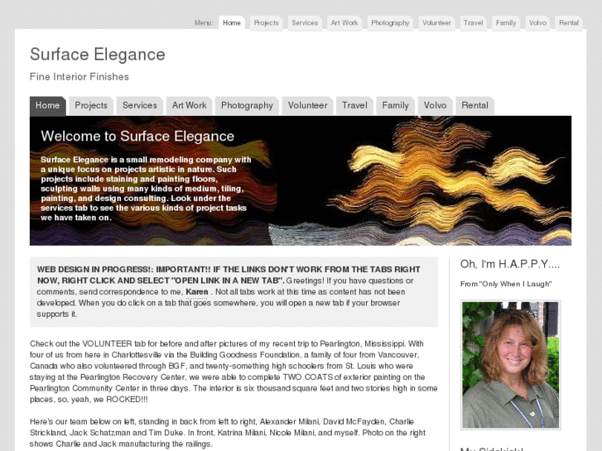Click the 'Fine Interior Finishes' tagline
This screenshot has height=451, width=602.
(79, 77)
